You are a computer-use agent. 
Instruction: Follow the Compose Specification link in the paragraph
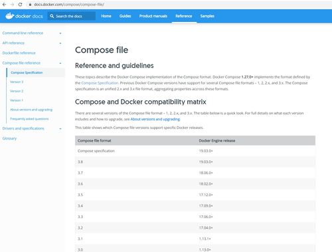pyautogui.click(x=100, y=83)
